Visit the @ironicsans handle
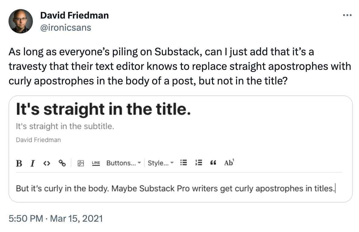This screenshot has height=232, width=359. (x=66, y=28)
